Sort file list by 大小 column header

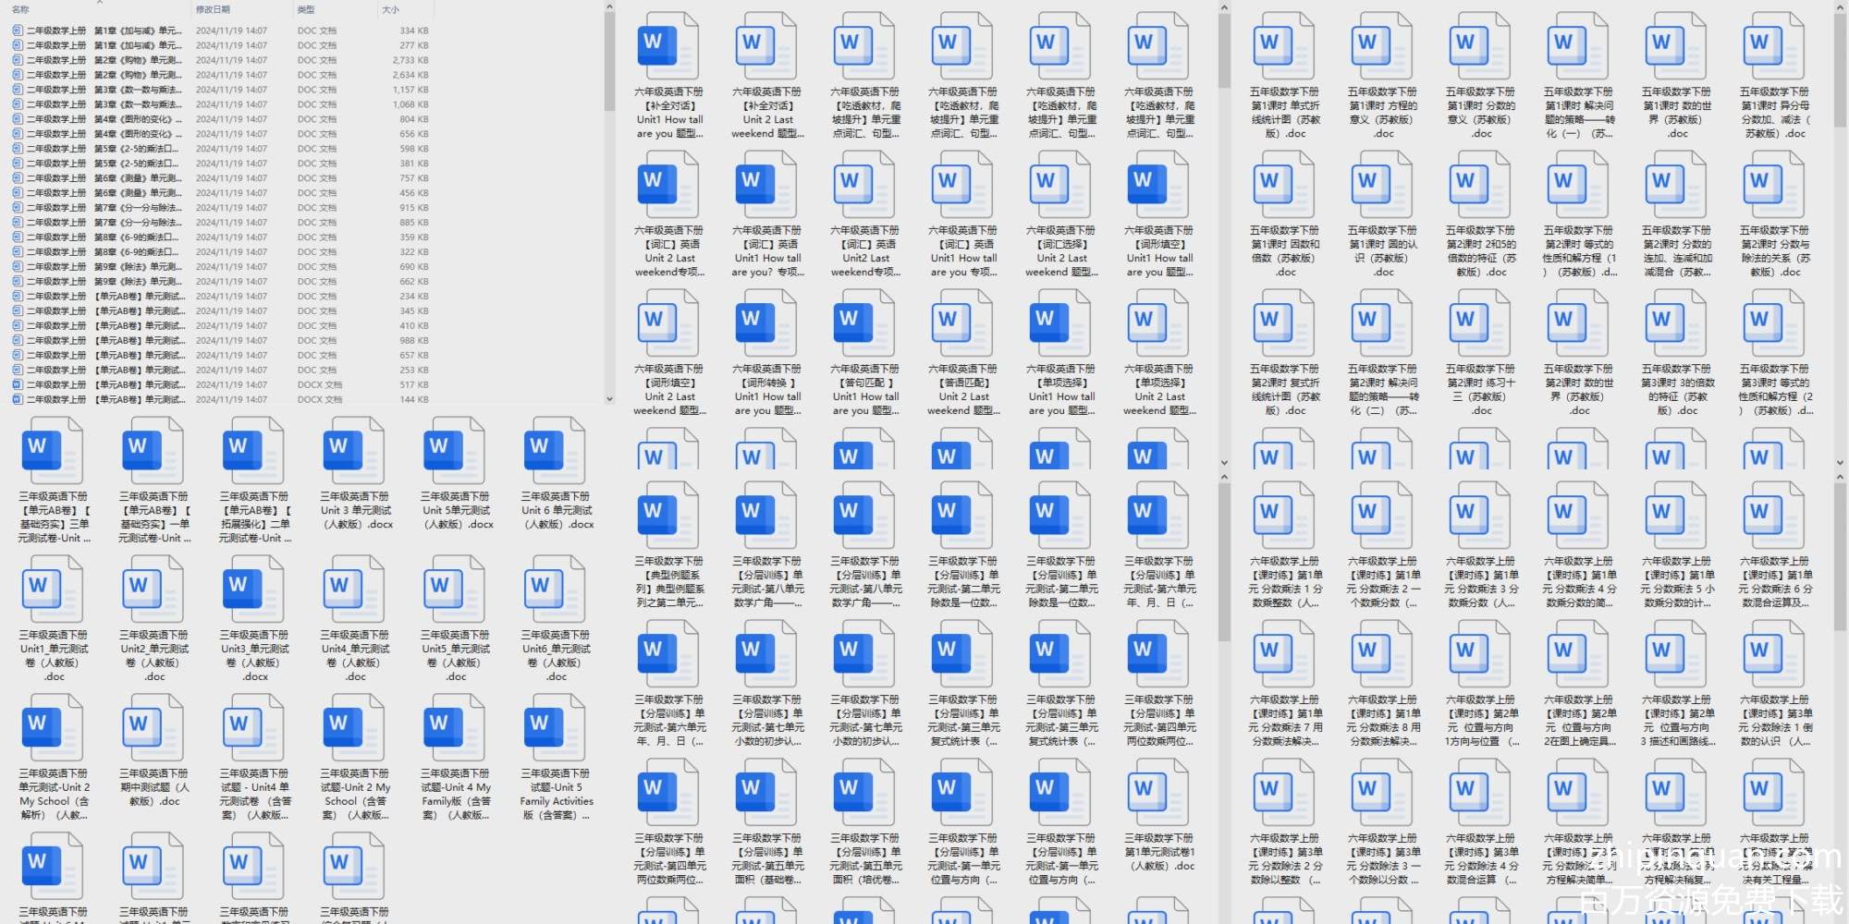tap(391, 9)
